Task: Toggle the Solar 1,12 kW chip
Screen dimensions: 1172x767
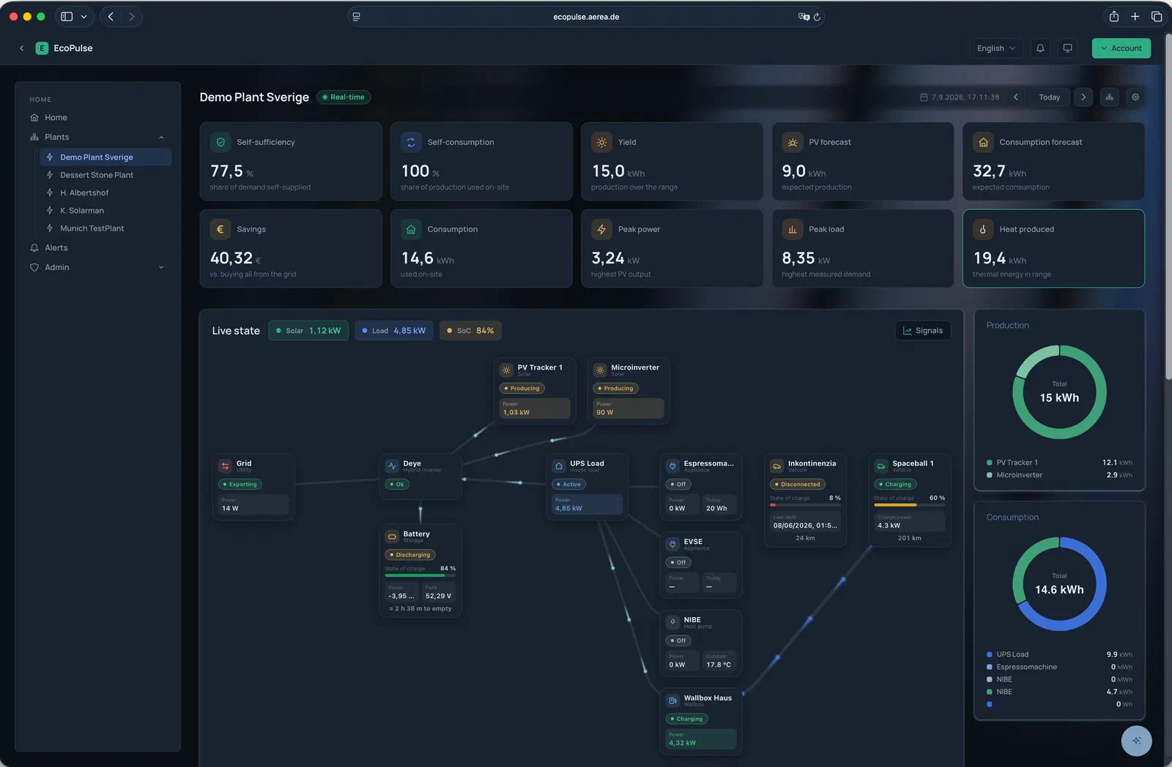Action: coord(308,331)
